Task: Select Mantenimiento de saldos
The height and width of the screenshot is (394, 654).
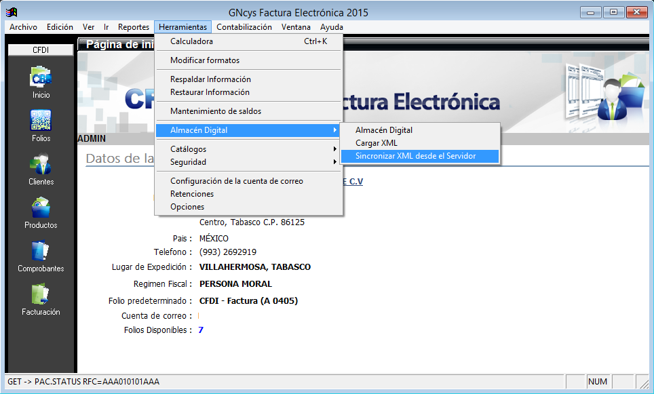Action: point(248,111)
